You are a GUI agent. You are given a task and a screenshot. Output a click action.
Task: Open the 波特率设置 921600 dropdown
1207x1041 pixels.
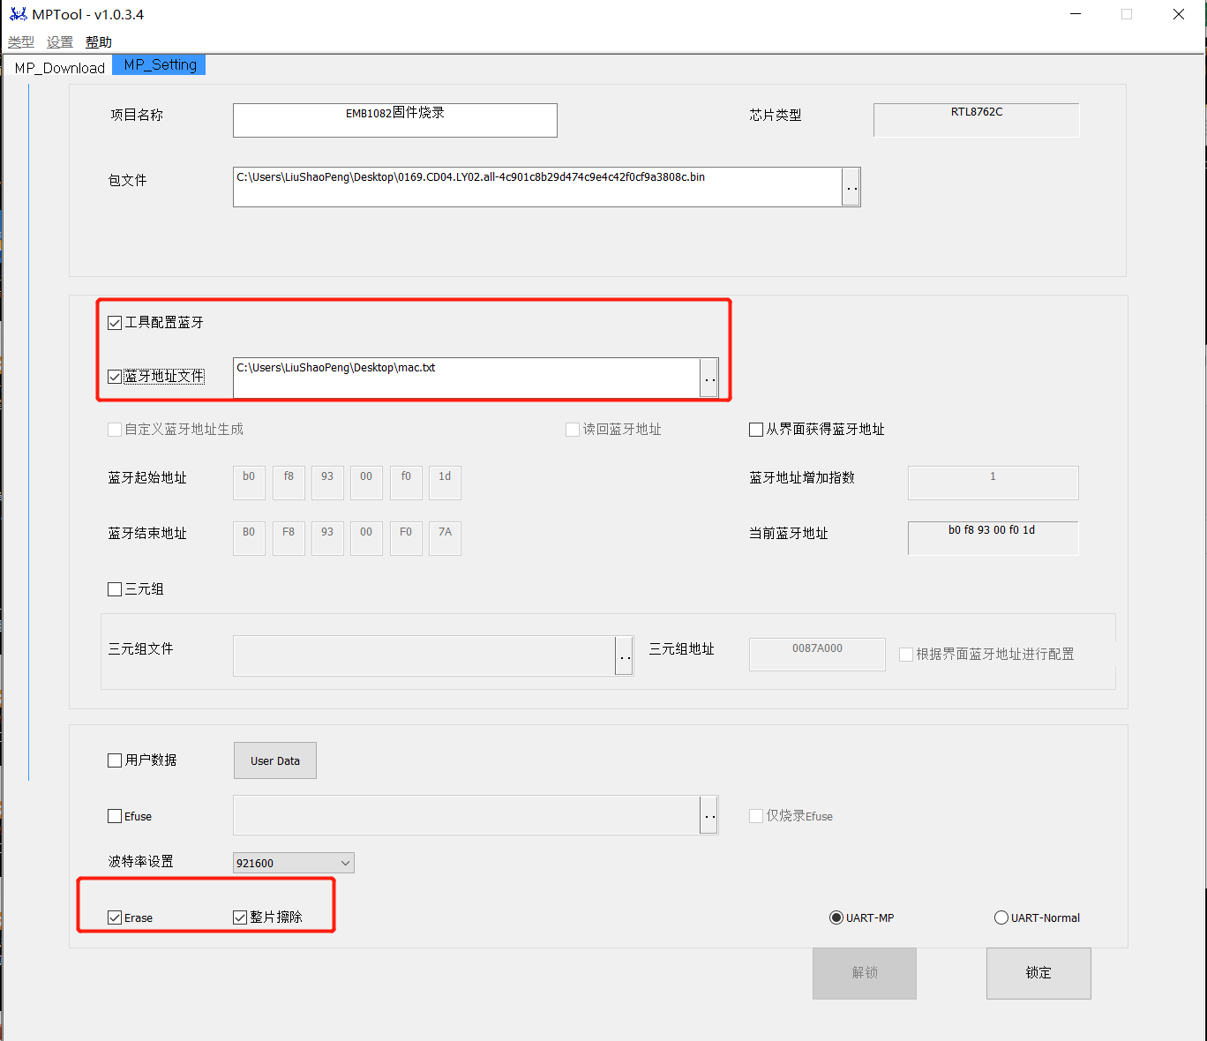[294, 863]
